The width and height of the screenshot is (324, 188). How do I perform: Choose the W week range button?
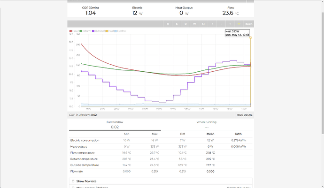(194, 24)
